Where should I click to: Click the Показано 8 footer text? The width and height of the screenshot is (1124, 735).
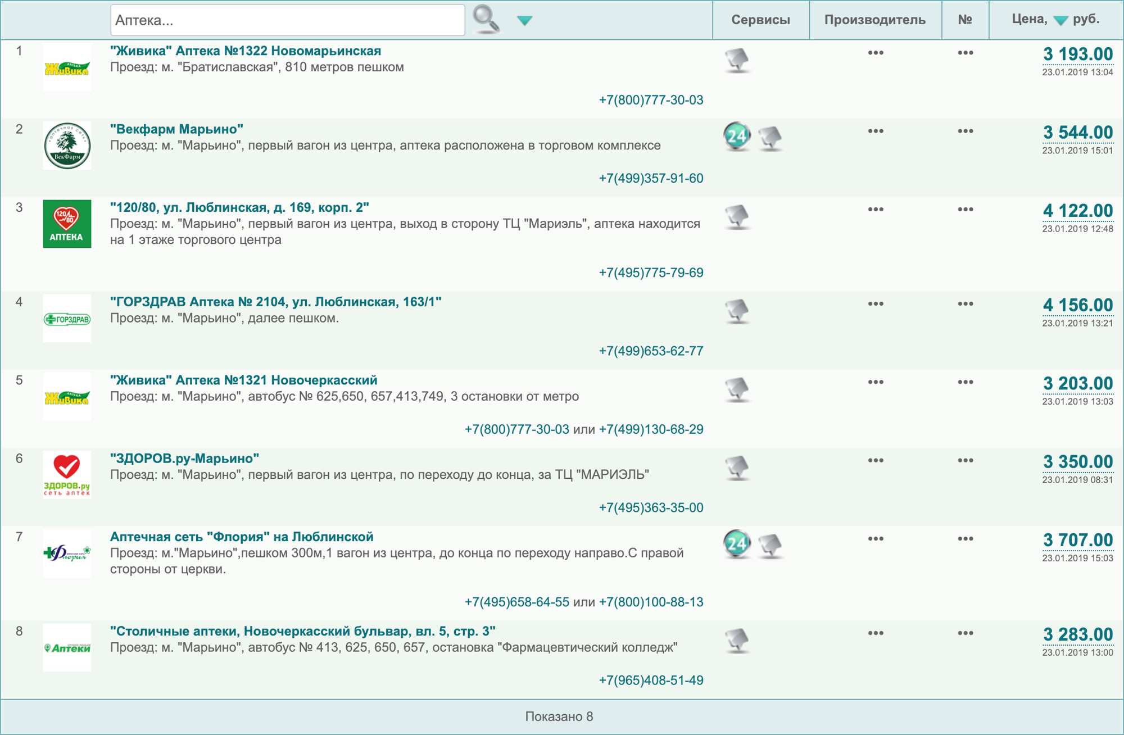pyautogui.click(x=559, y=716)
